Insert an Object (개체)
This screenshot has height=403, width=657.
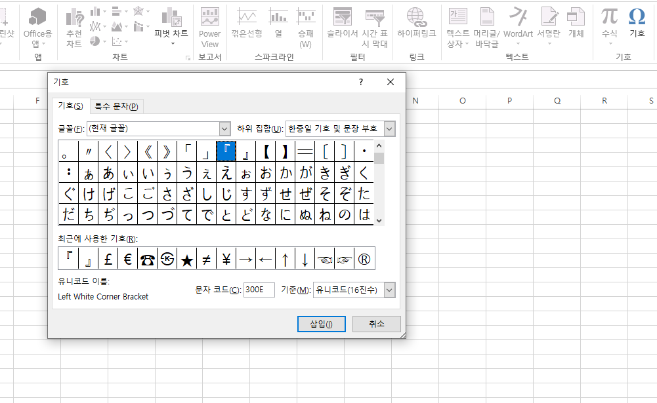[576, 23]
